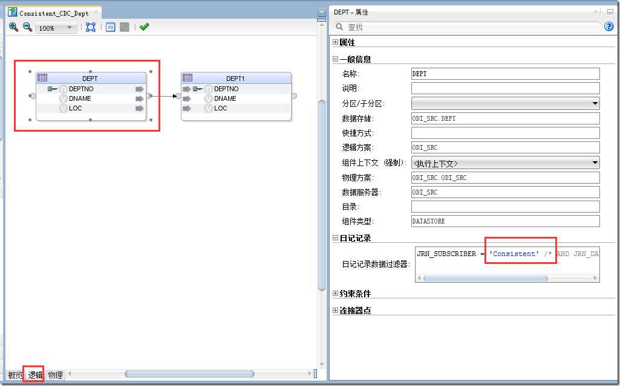
Task: Open the 组件上下文 执行上下文 dropdown
Action: click(505, 162)
